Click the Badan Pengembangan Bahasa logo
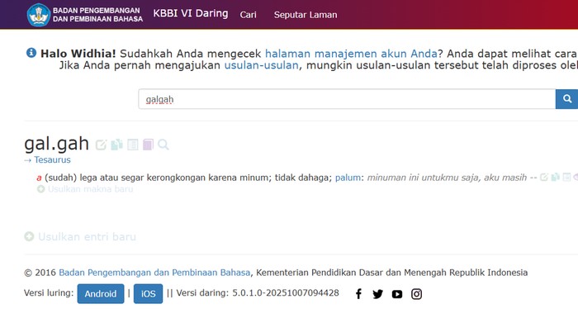The width and height of the screenshot is (578, 323). click(85, 15)
